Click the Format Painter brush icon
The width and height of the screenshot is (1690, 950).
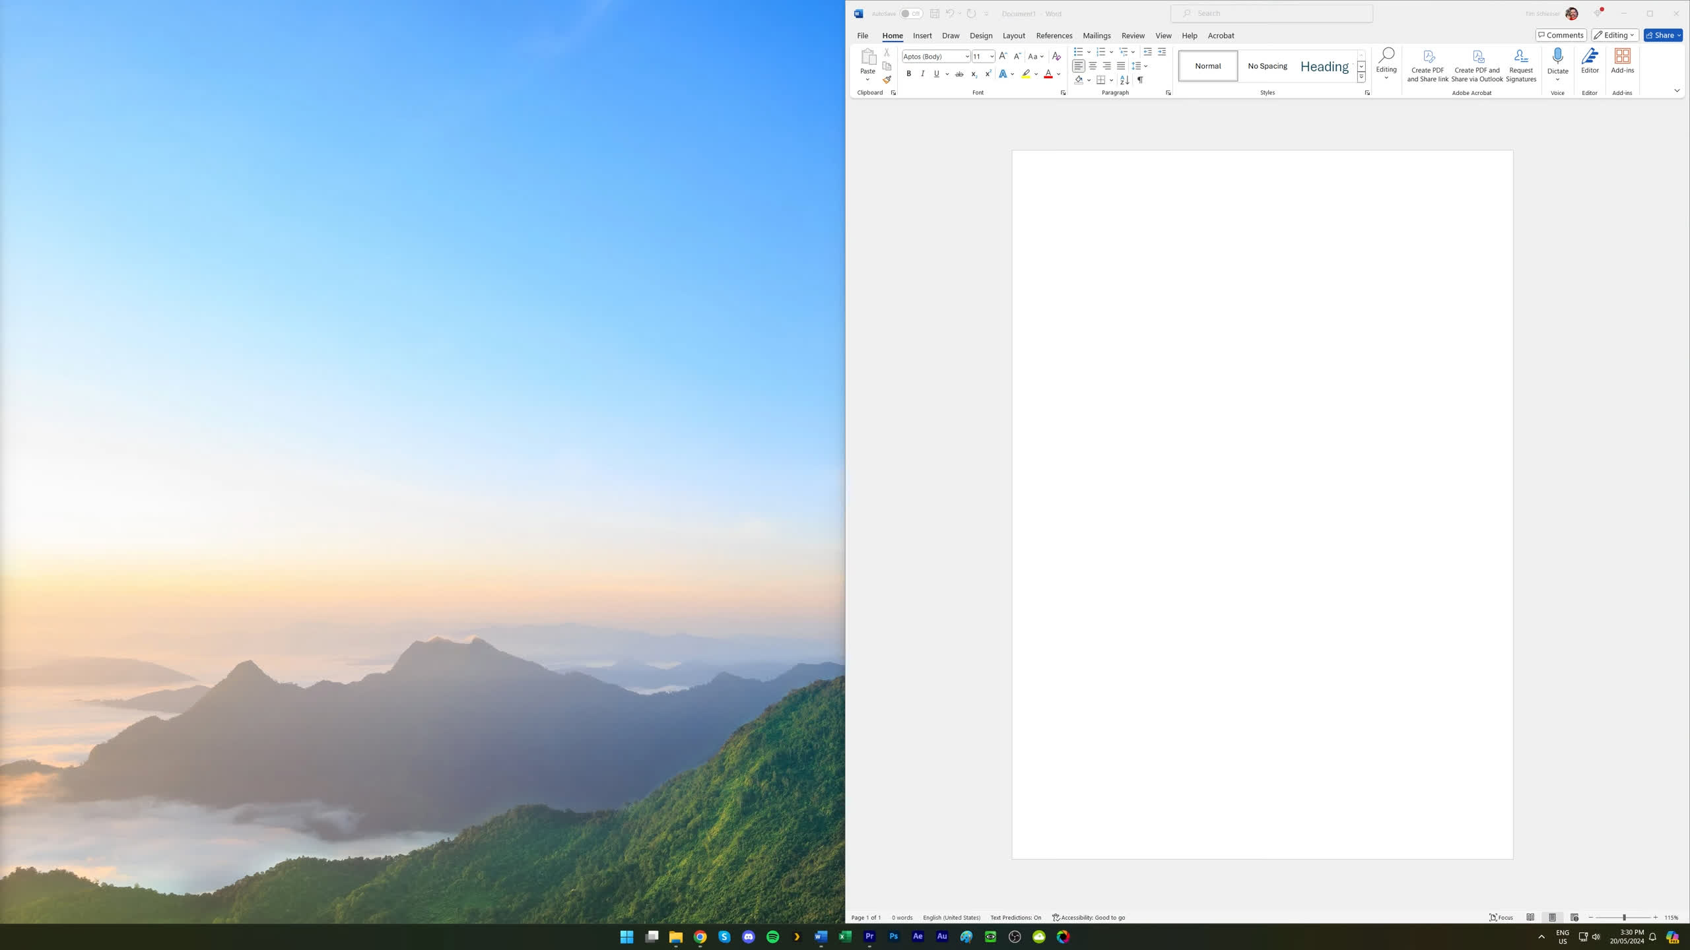(887, 80)
